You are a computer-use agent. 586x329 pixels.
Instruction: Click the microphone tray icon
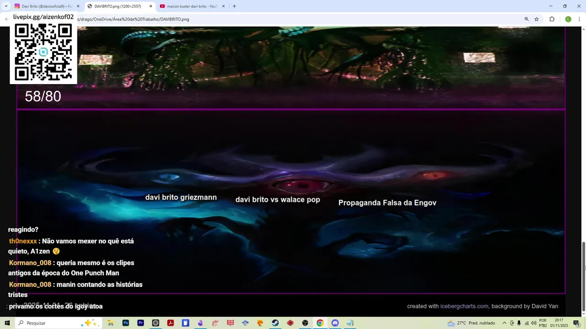(x=519, y=323)
